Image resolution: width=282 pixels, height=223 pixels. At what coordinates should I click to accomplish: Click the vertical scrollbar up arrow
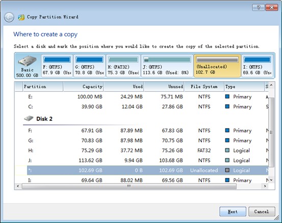tap(271, 85)
